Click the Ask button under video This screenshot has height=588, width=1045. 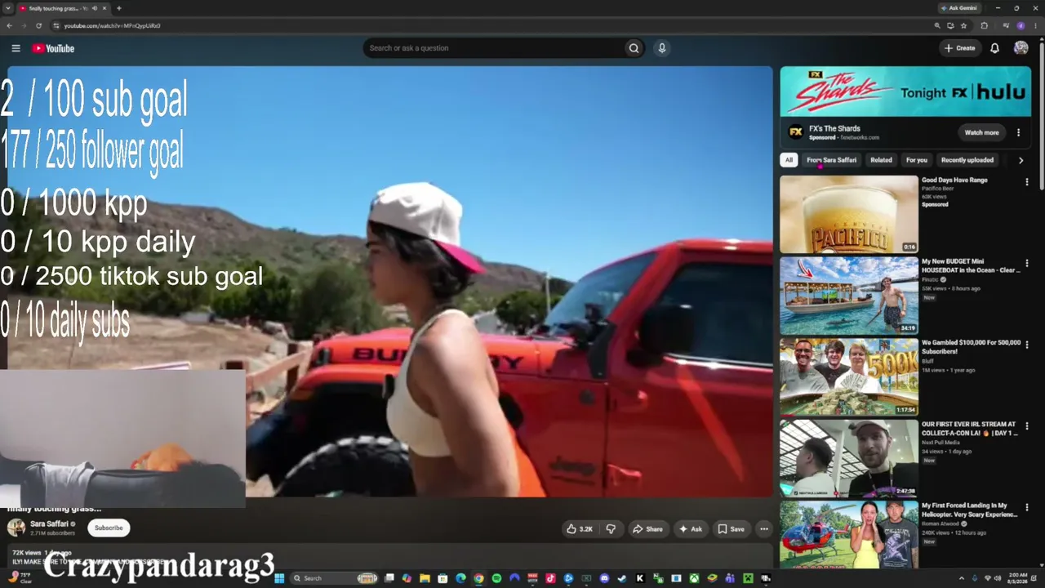tap(691, 529)
